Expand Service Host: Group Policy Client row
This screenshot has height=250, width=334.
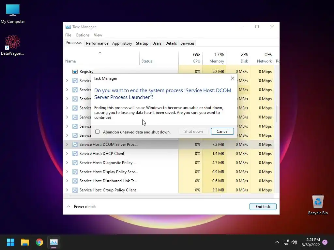coord(67,190)
